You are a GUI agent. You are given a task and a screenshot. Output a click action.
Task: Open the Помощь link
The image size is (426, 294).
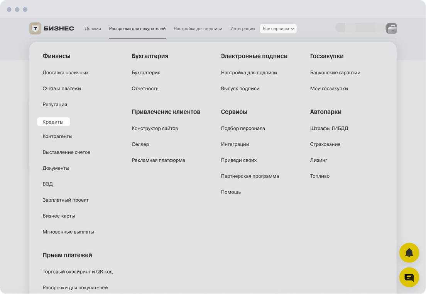tap(231, 192)
